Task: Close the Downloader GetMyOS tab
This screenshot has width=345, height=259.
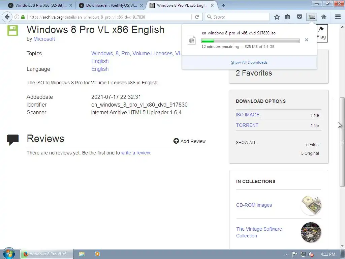Action: 142,5
